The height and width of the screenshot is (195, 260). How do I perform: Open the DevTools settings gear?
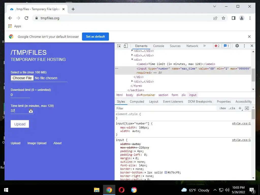pos(237,46)
